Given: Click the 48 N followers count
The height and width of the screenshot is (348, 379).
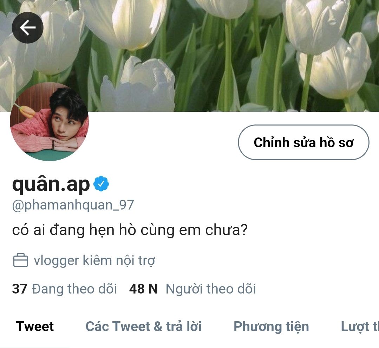Looking at the screenshot, I should click(143, 289).
